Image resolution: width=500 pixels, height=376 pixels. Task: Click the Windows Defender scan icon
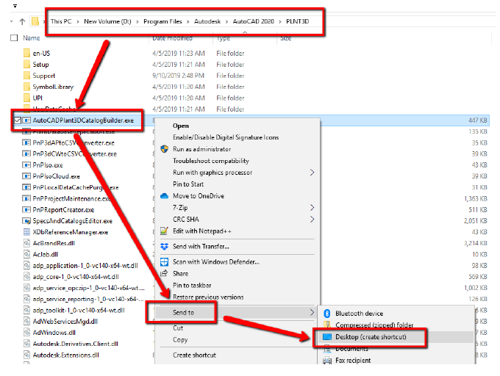pyautogui.click(x=164, y=261)
